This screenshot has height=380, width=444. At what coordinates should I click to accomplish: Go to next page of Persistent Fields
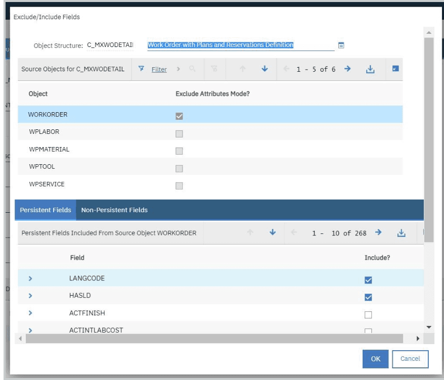click(x=378, y=232)
